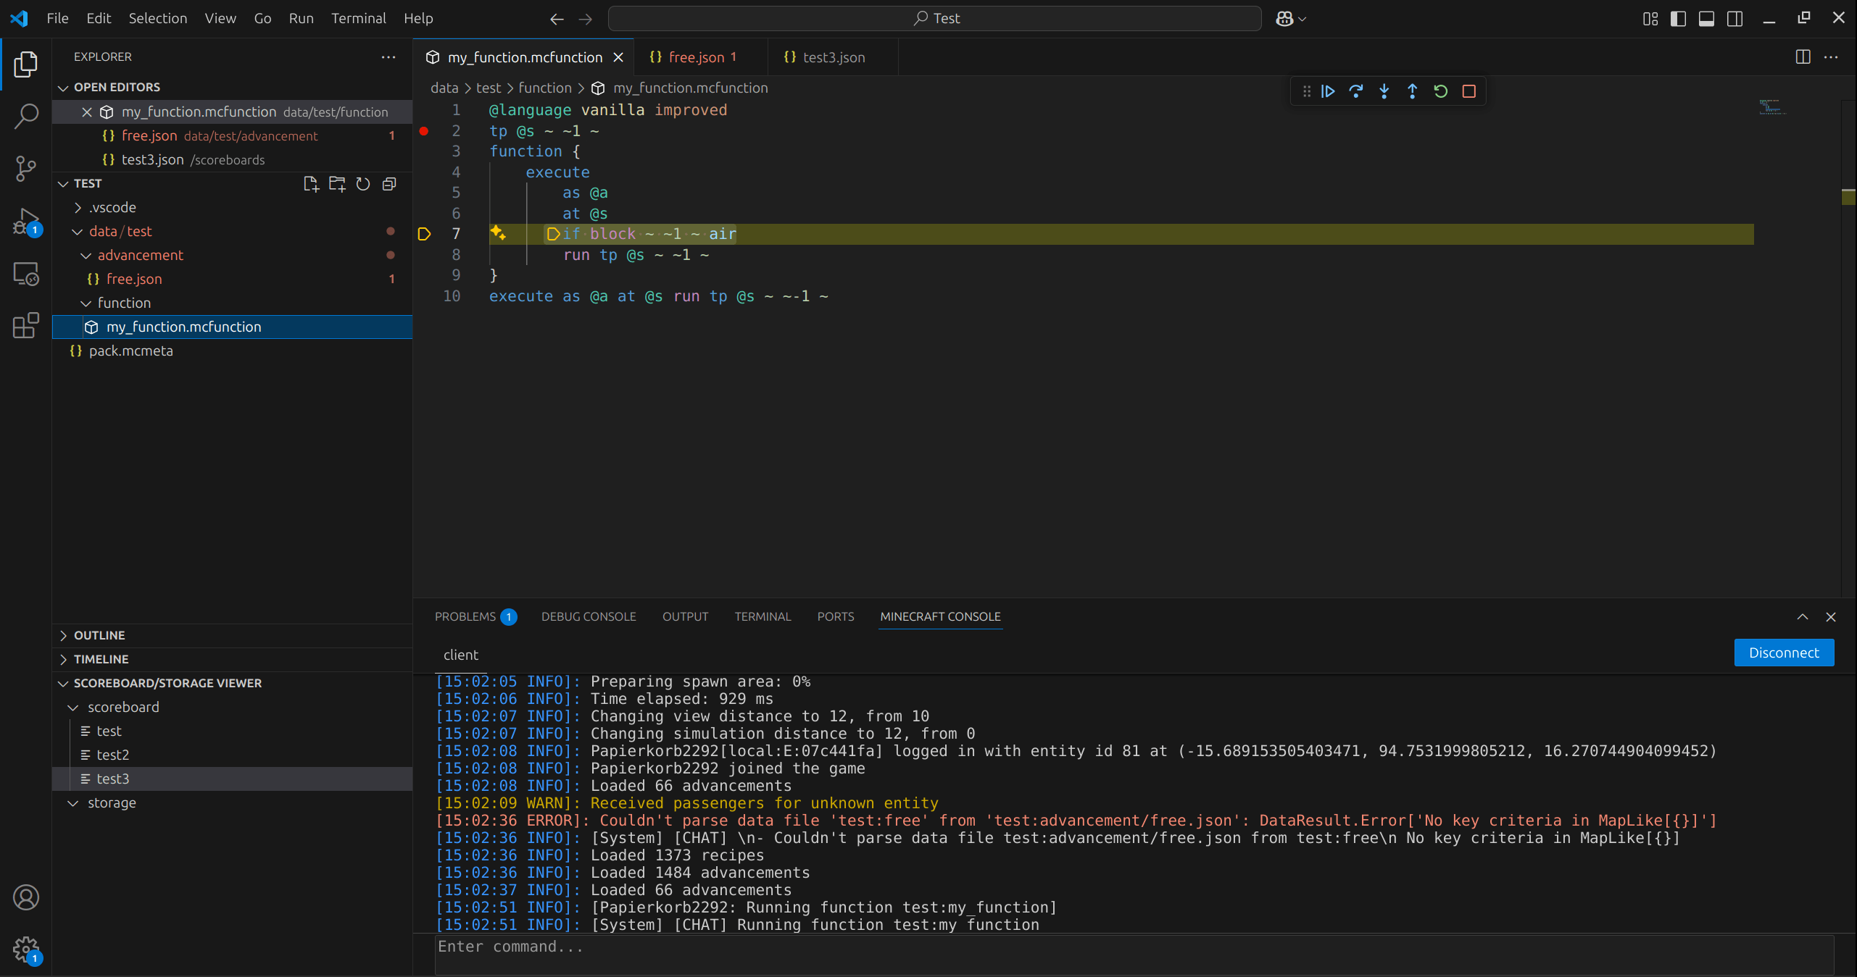The image size is (1857, 977).
Task: Open the Terminal menu
Action: (x=358, y=19)
